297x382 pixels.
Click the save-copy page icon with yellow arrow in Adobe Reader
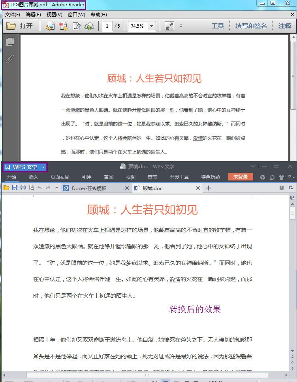coord(50,26)
